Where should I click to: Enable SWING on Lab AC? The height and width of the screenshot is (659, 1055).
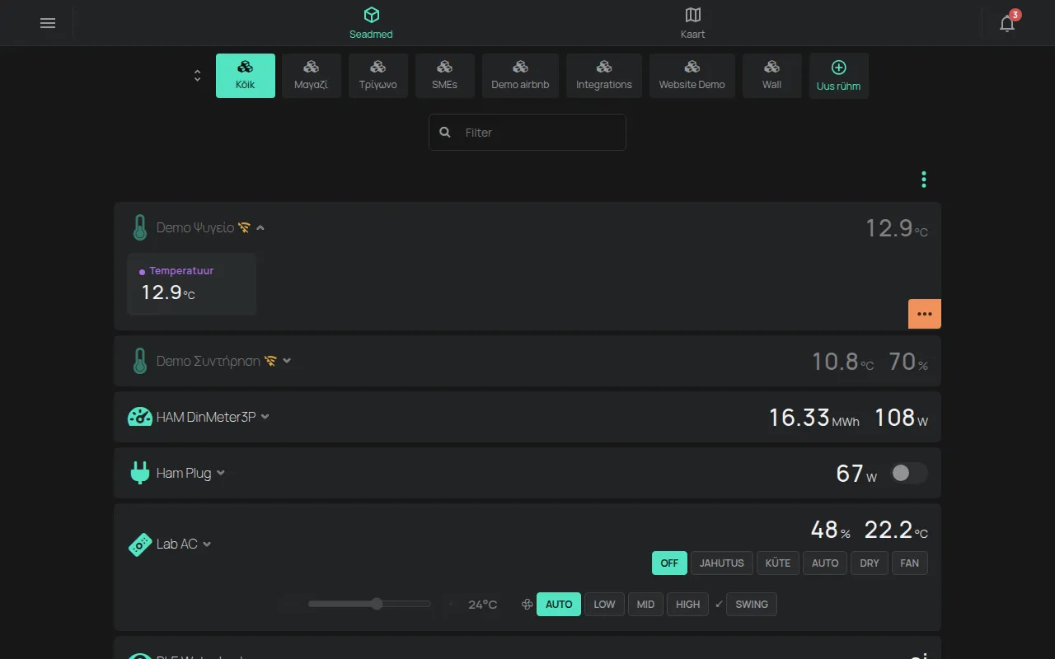pos(752,605)
